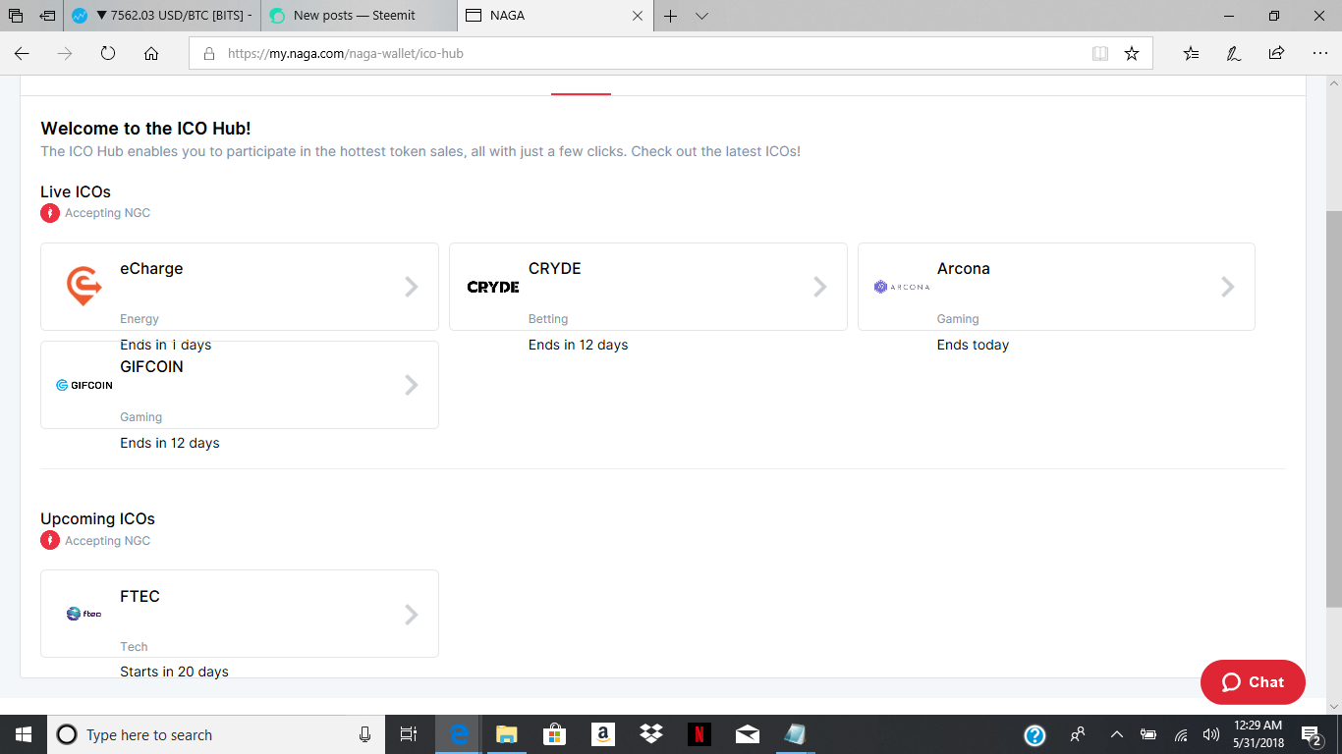Click 'Starts in 20 days' text
This screenshot has height=754, width=1342.
click(x=174, y=672)
